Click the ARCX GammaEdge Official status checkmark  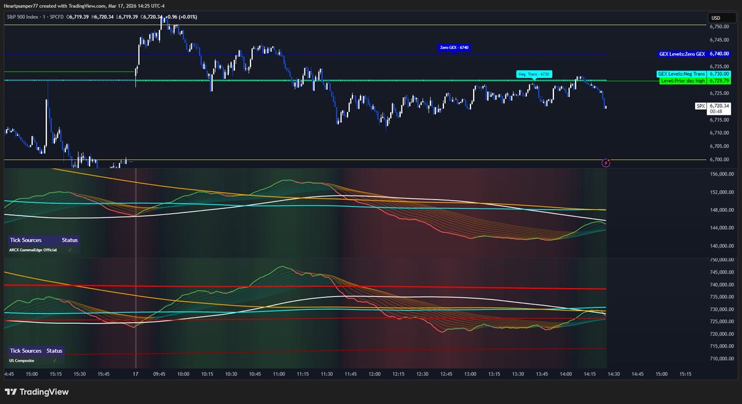pyautogui.click(x=70, y=250)
